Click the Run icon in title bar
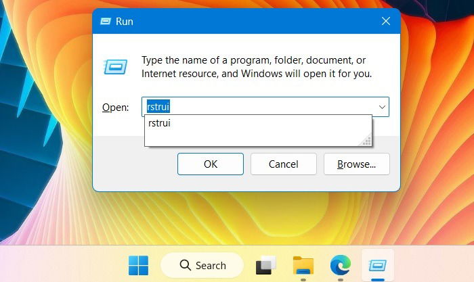 pos(106,21)
